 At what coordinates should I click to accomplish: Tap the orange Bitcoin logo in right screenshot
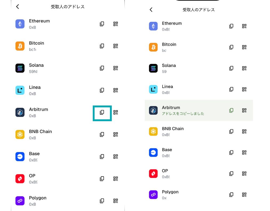pyautogui.click(x=153, y=47)
